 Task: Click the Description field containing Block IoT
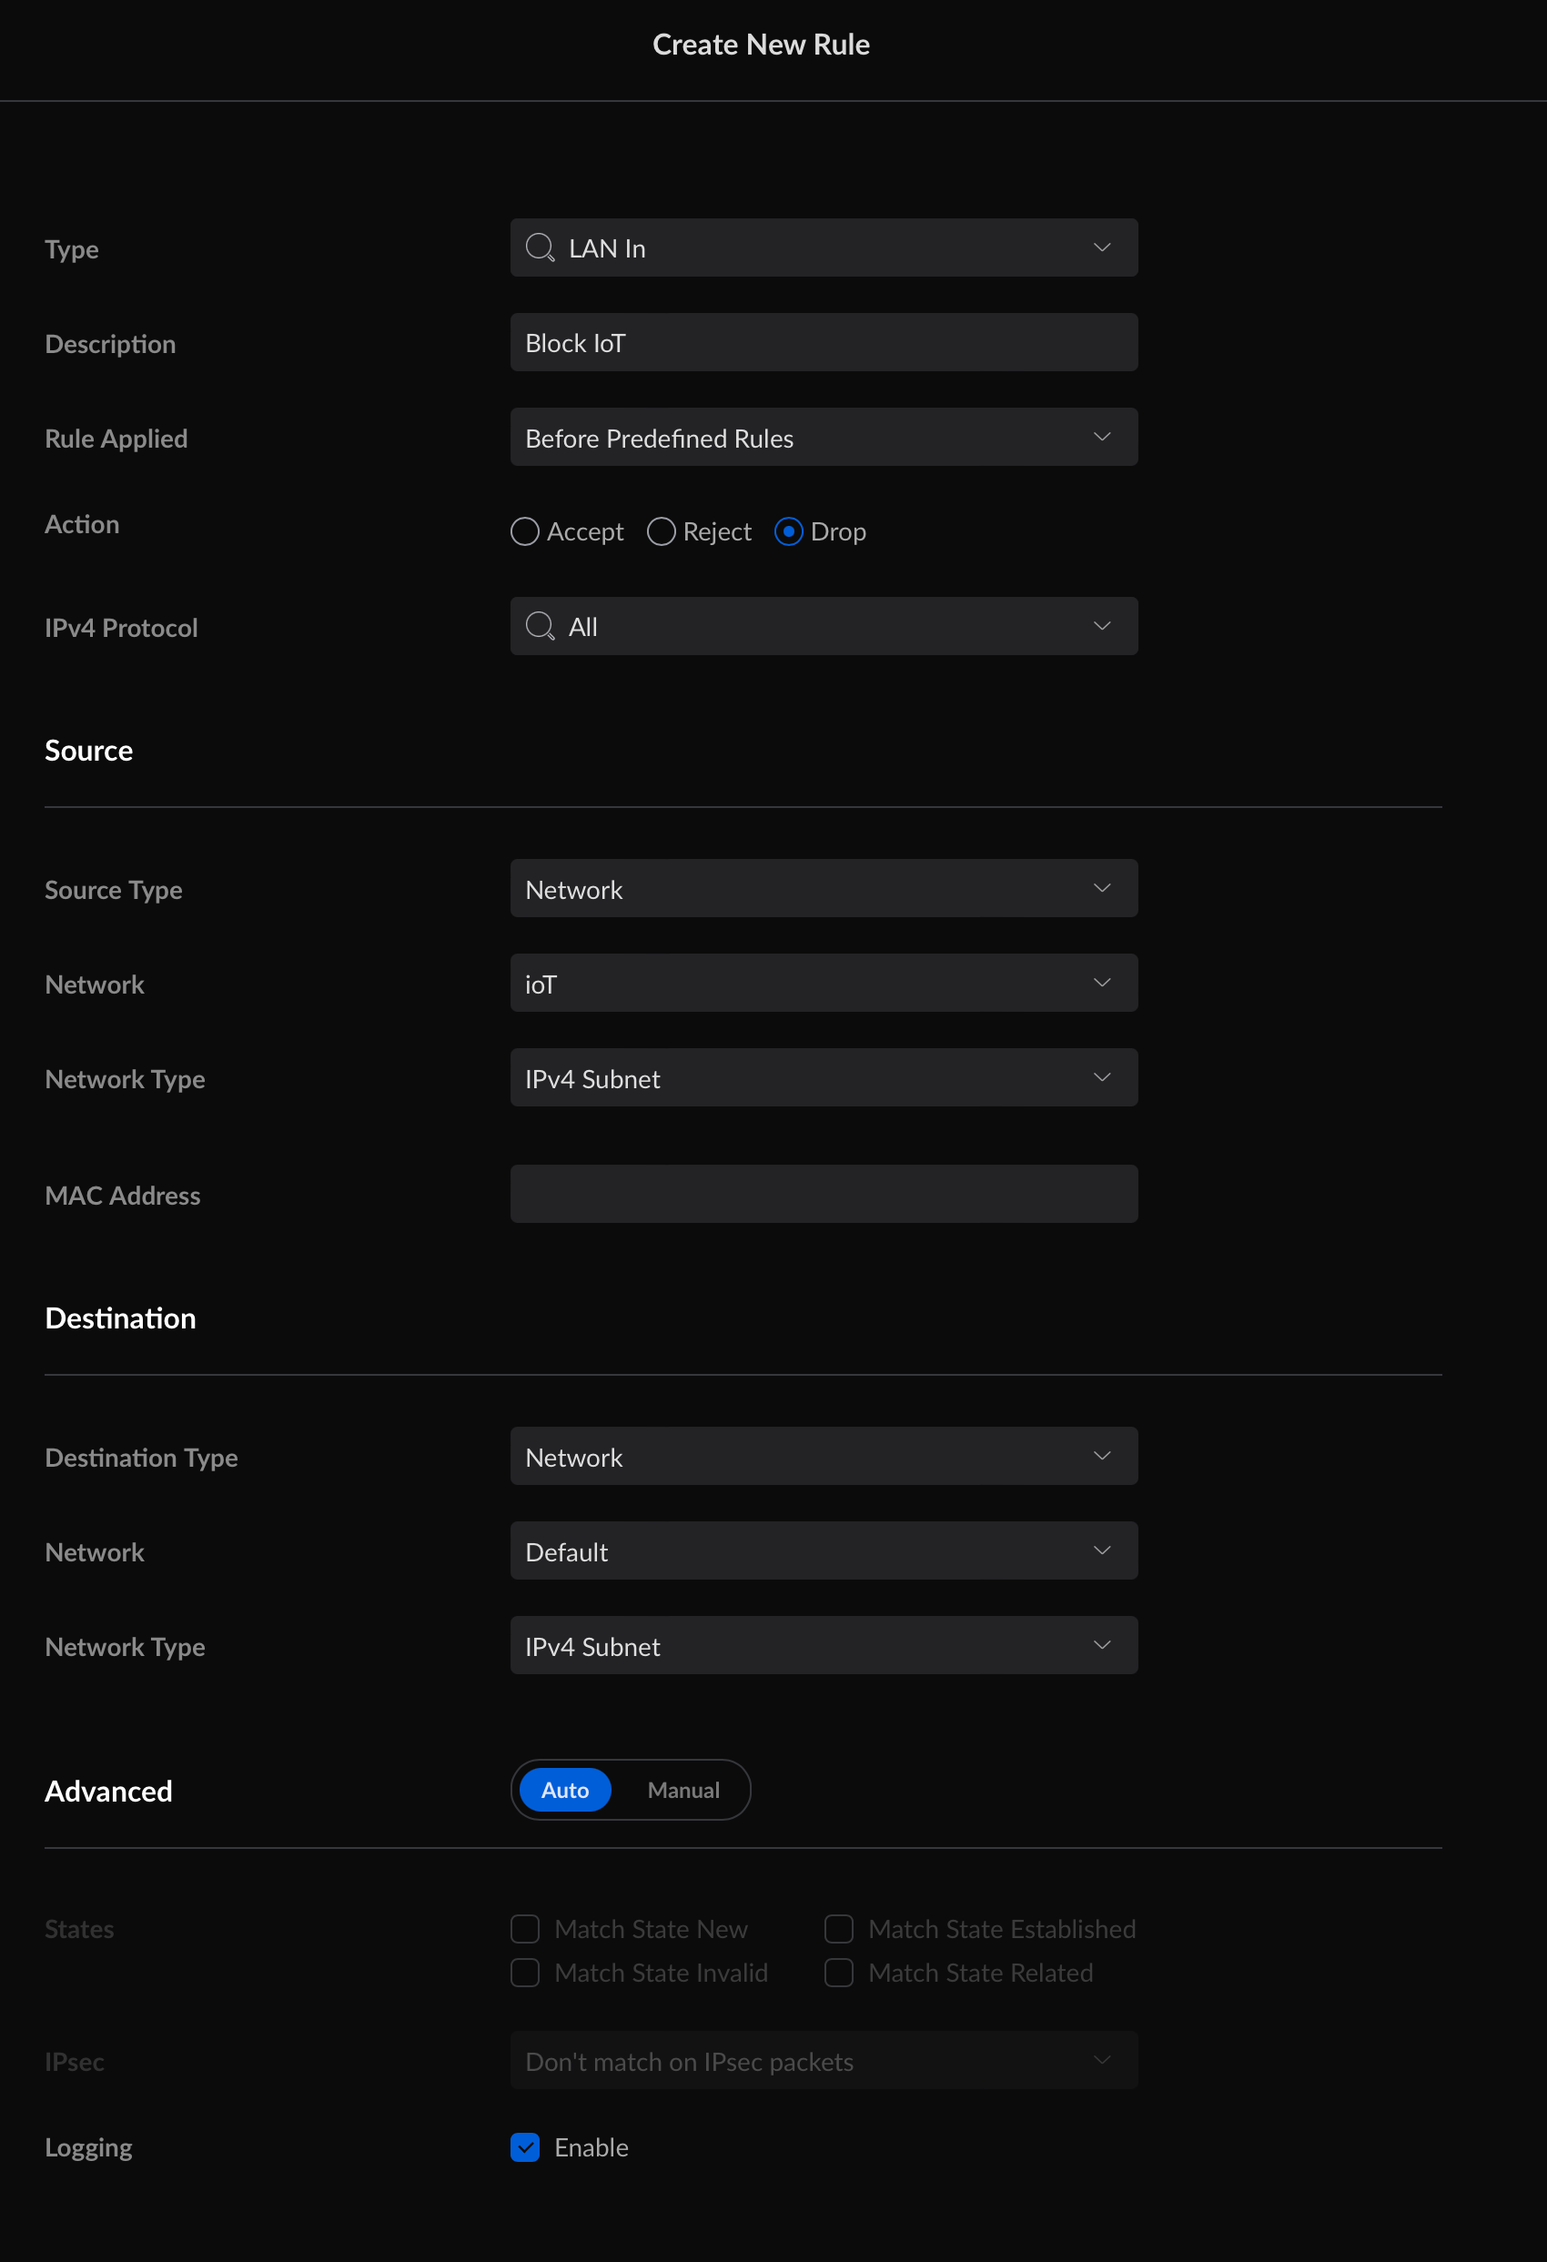pos(824,343)
